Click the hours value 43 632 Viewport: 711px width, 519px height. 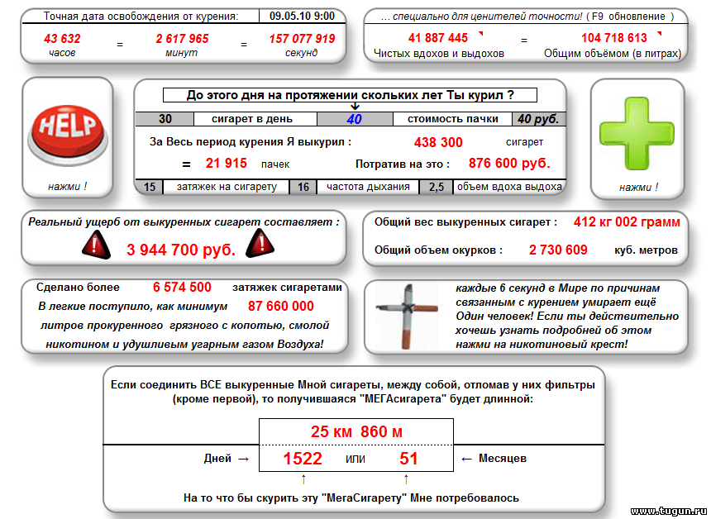tap(62, 39)
